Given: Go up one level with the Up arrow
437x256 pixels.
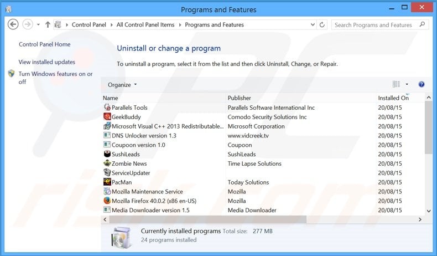Looking at the screenshot, I should 48,24.
